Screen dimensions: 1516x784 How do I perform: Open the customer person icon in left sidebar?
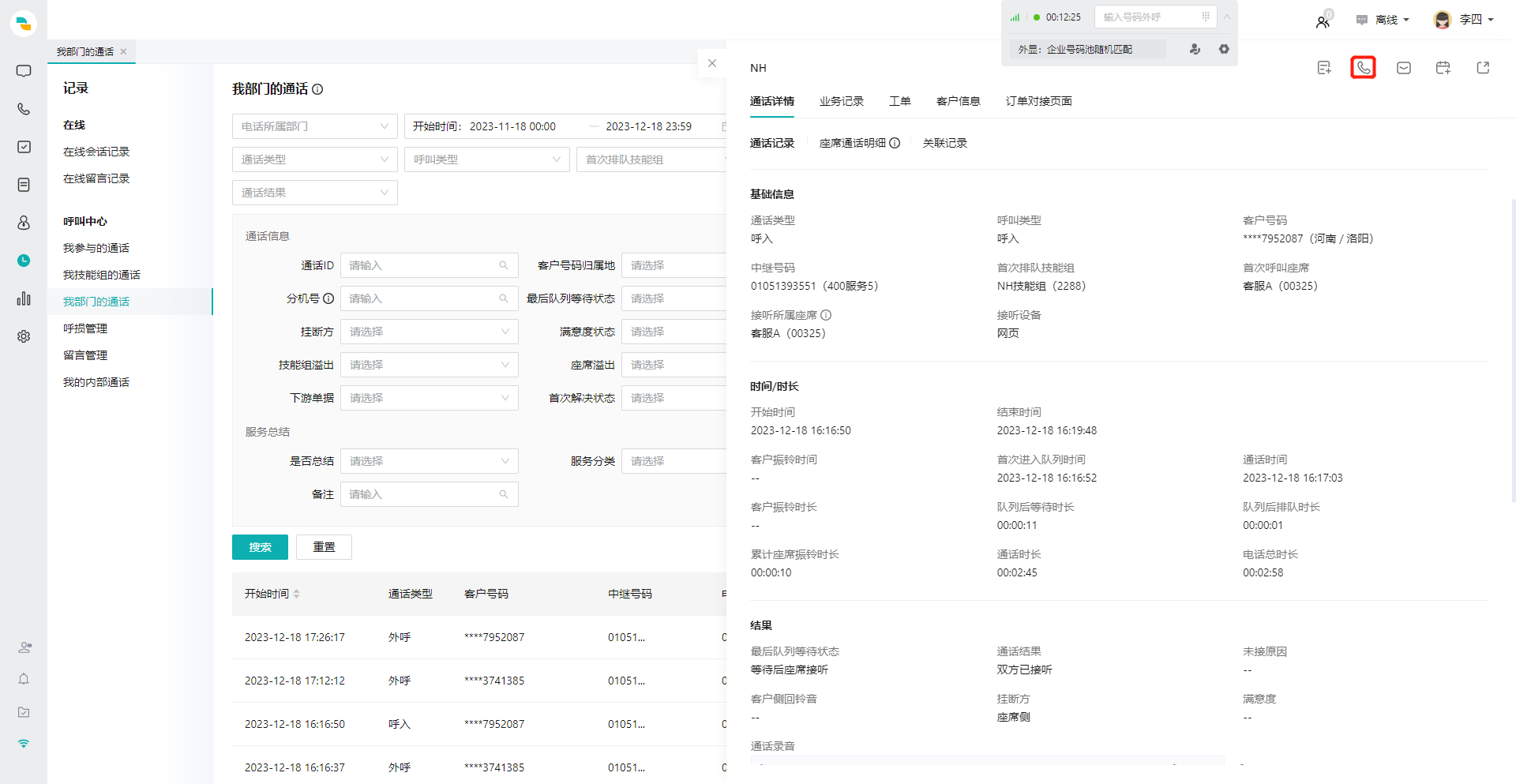coord(24,223)
